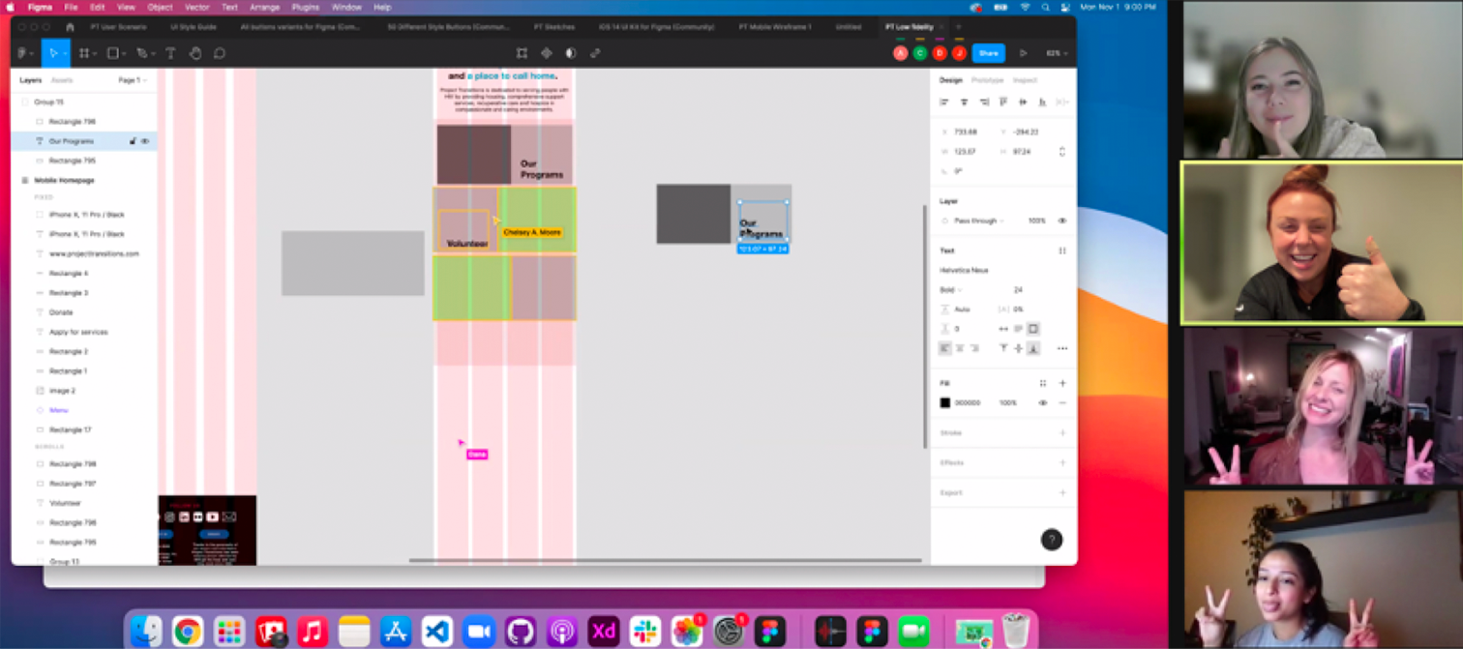Click the black fill color swatch
Screen dimensions: 1463x649
(x=945, y=402)
